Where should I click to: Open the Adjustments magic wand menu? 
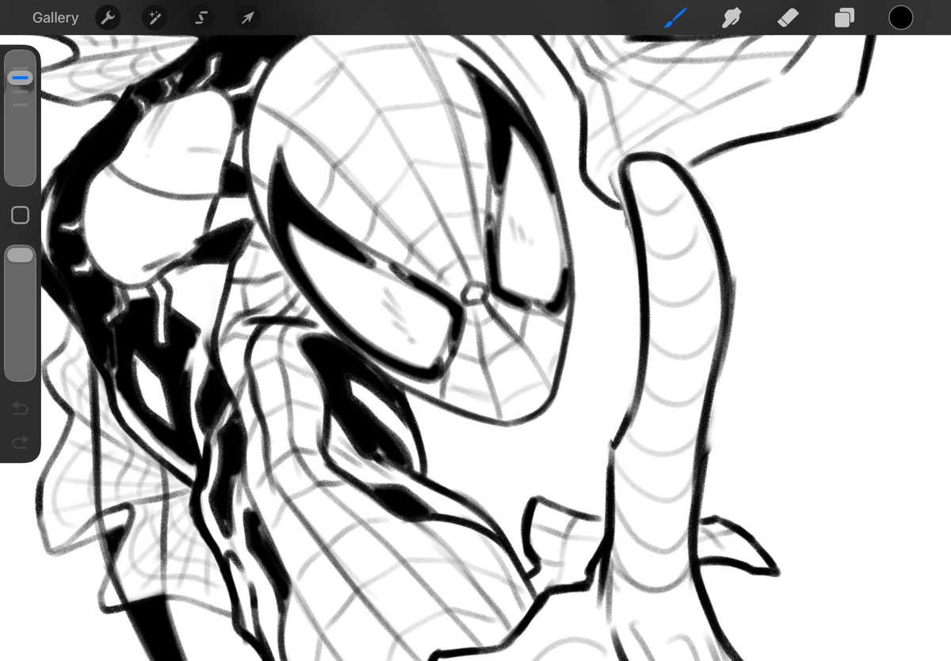point(155,17)
